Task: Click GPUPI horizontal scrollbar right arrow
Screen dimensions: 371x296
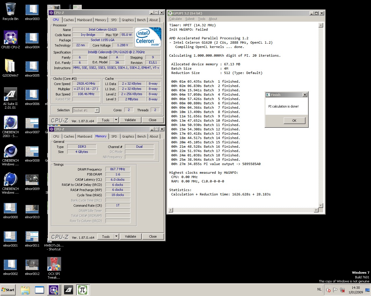Action: 316,210
